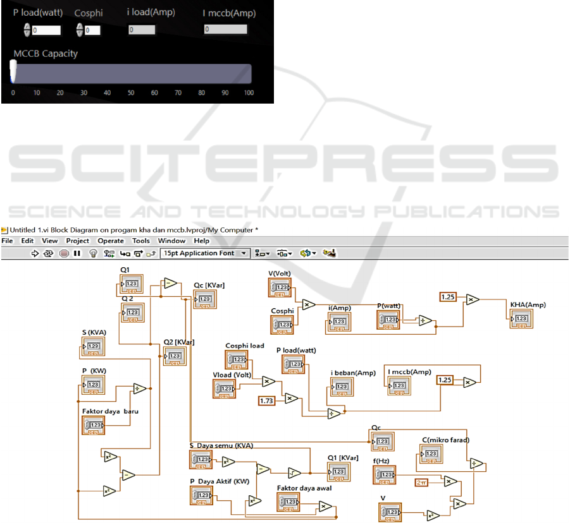The width and height of the screenshot is (570, 523).
Task: Toggle Highlight Execution light bulb
Action: pyautogui.click(x=93, y=253)
